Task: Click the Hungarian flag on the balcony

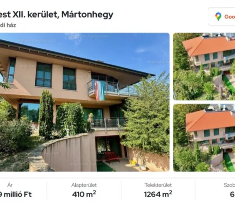Action: tap(99, 91)
